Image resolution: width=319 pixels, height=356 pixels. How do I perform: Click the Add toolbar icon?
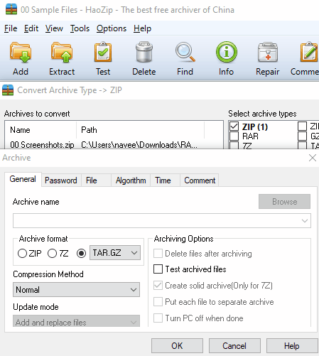(21, 52)
